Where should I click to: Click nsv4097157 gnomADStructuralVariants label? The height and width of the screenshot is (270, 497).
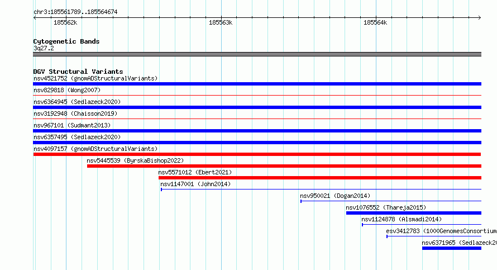tap(95, 149)
